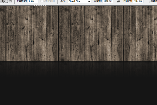Select the Intersect with selection mode icon
The width and height of the screenshot is (157, 105).
tap(10, 1)
